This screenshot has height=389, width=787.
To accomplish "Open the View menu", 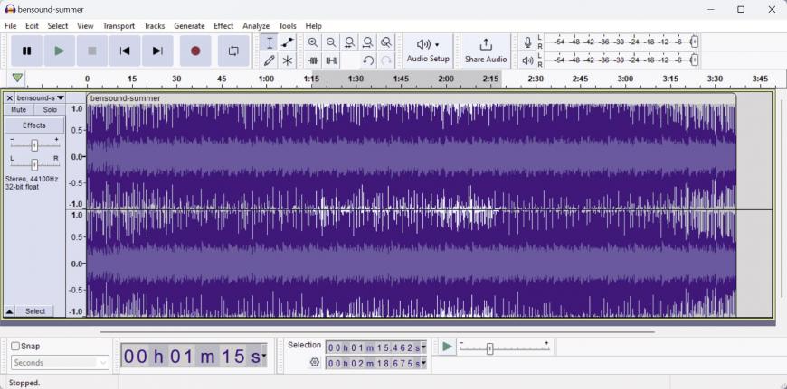I will tap(85, 25).
